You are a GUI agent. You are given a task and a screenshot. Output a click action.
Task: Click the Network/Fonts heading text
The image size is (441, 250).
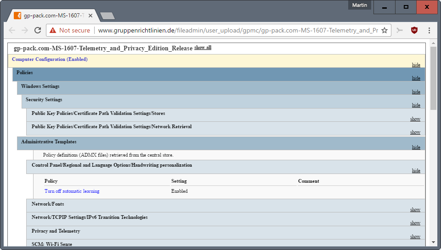[x=48, y=204]
